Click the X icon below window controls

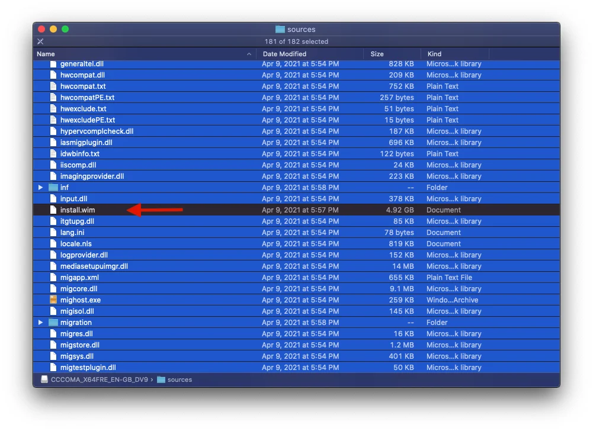point(40,41)
